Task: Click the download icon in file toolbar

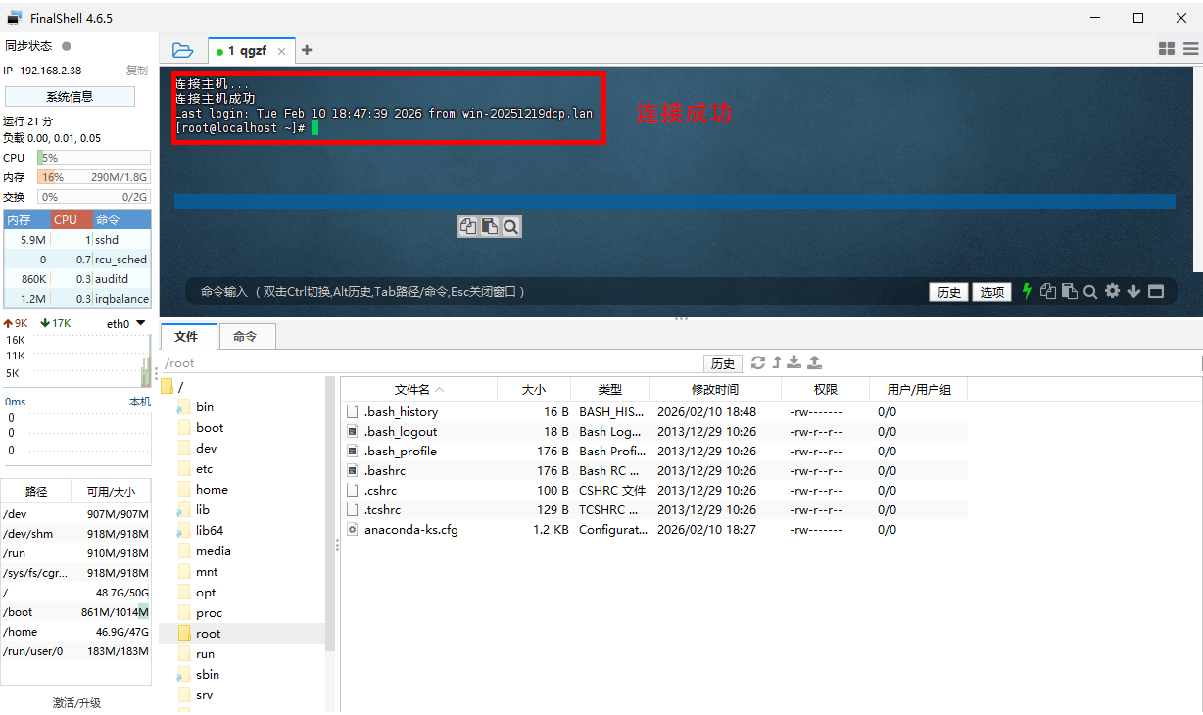Action: point(794,362)
